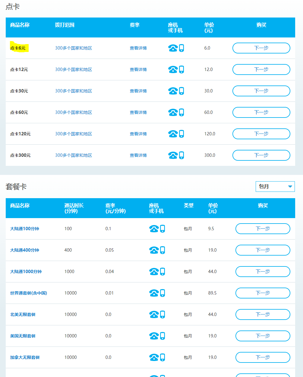Click mobile phone icon in 大陆通1000分钟 row
This screenshot has width=303, height=377.
tap(163, 272)
